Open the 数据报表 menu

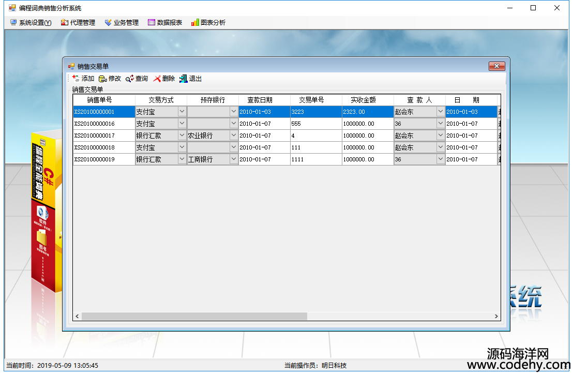pos(165,23)
